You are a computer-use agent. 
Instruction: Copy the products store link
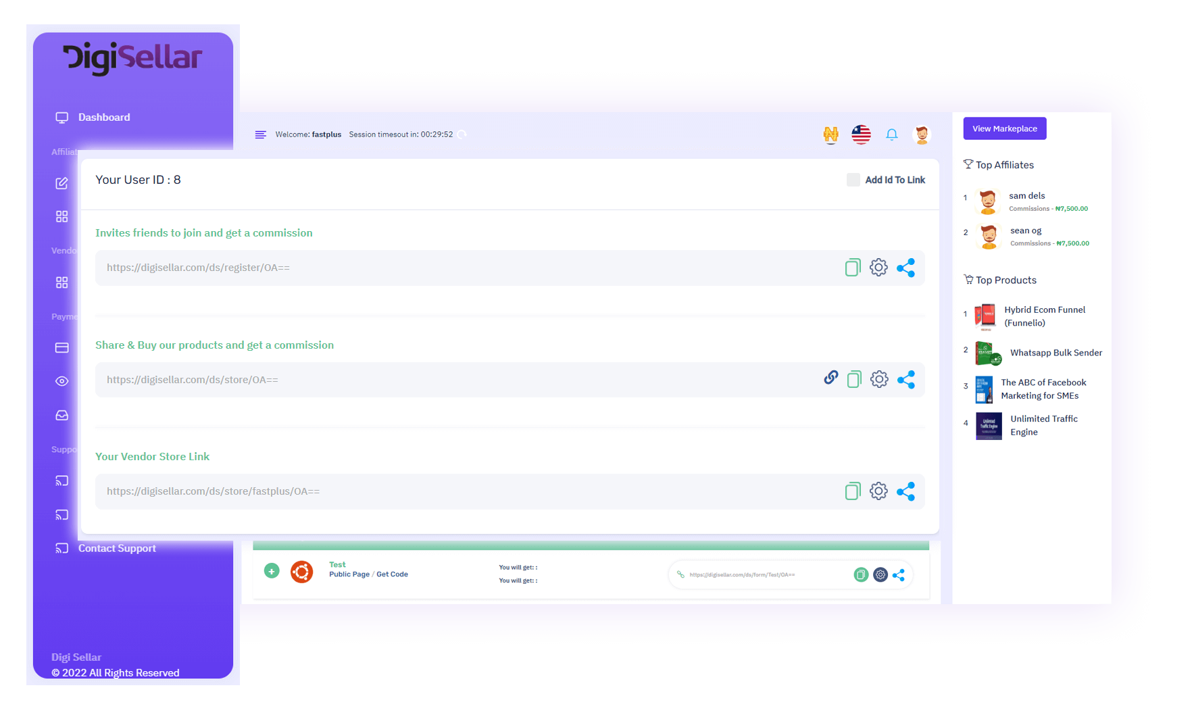[x=853, y=379]
